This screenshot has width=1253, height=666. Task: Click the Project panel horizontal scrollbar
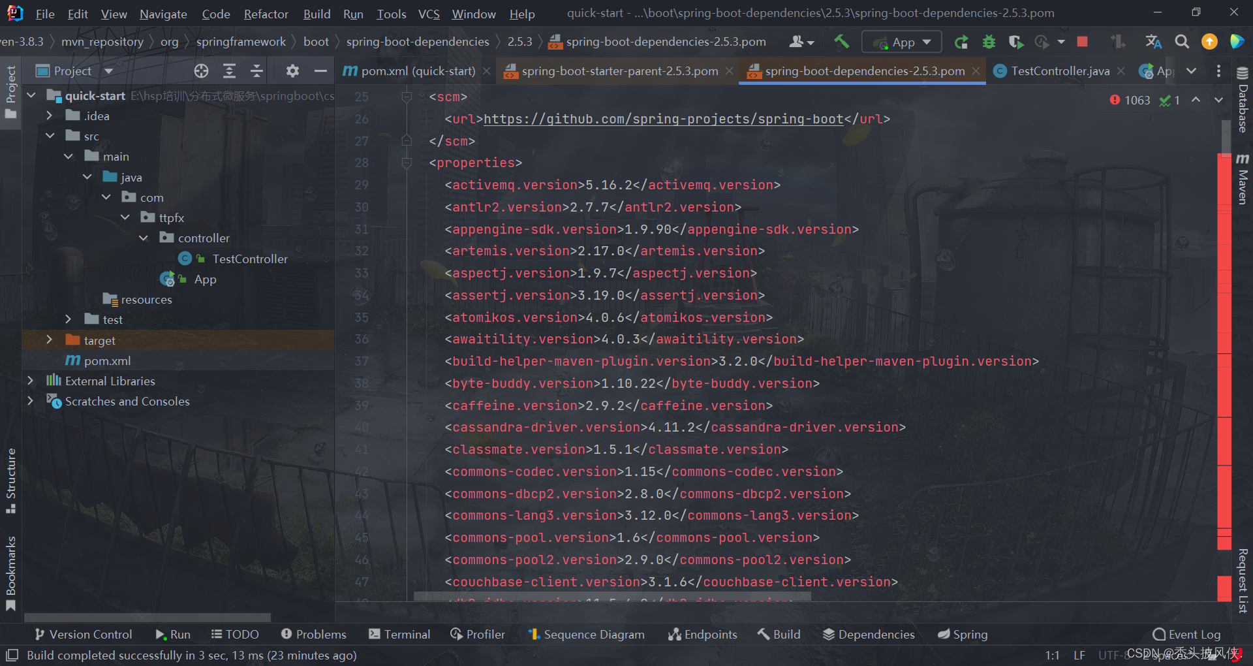(x=147, y=617)
